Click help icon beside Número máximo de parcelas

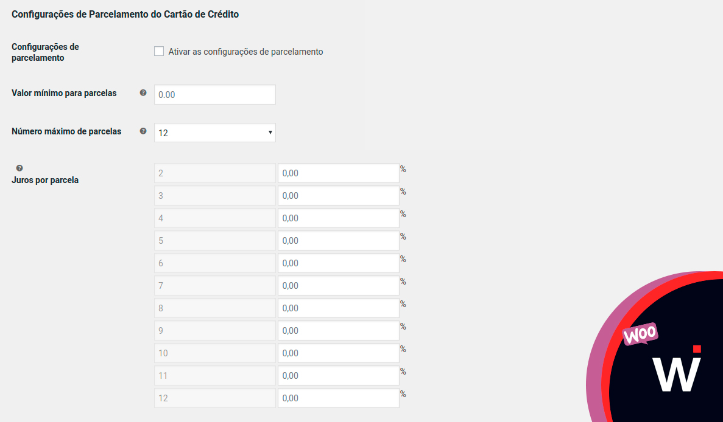click(143, 131)
